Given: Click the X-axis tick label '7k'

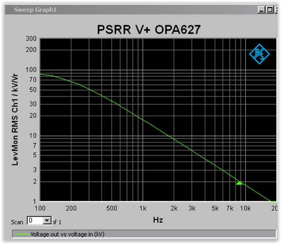Looking at the screenshot, I should click(230, 208).
